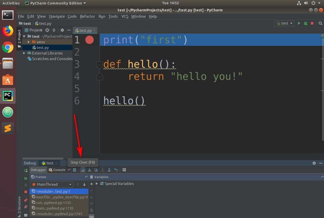Launch Google Chrome from the dock
The image size is (324, 218).
point(8,47)
